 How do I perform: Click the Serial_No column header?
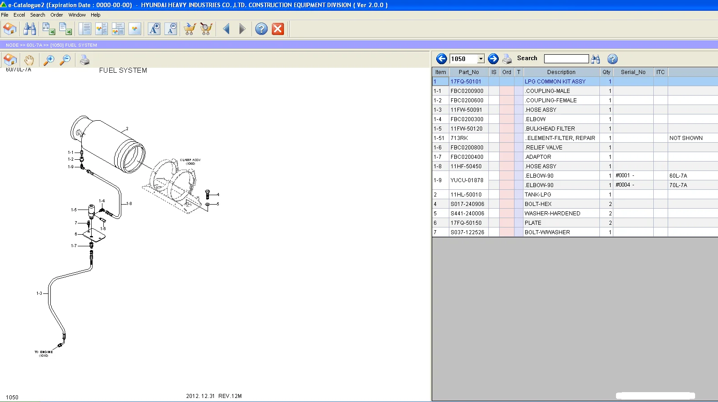coord(633,72)
